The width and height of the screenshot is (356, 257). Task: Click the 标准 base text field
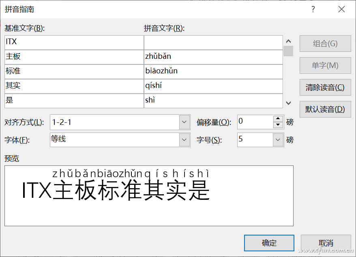pos(74,72)
